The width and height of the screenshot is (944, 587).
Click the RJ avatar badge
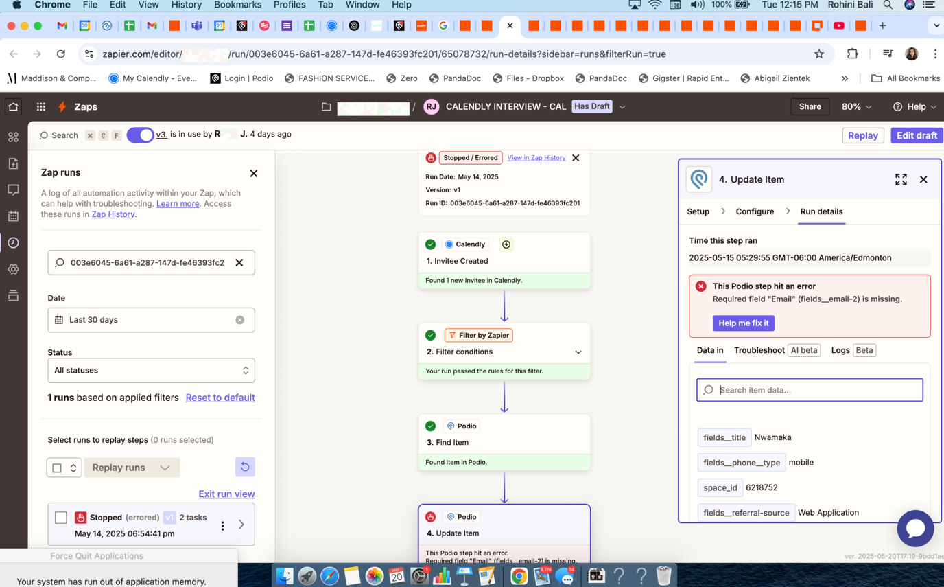point(431,106)
